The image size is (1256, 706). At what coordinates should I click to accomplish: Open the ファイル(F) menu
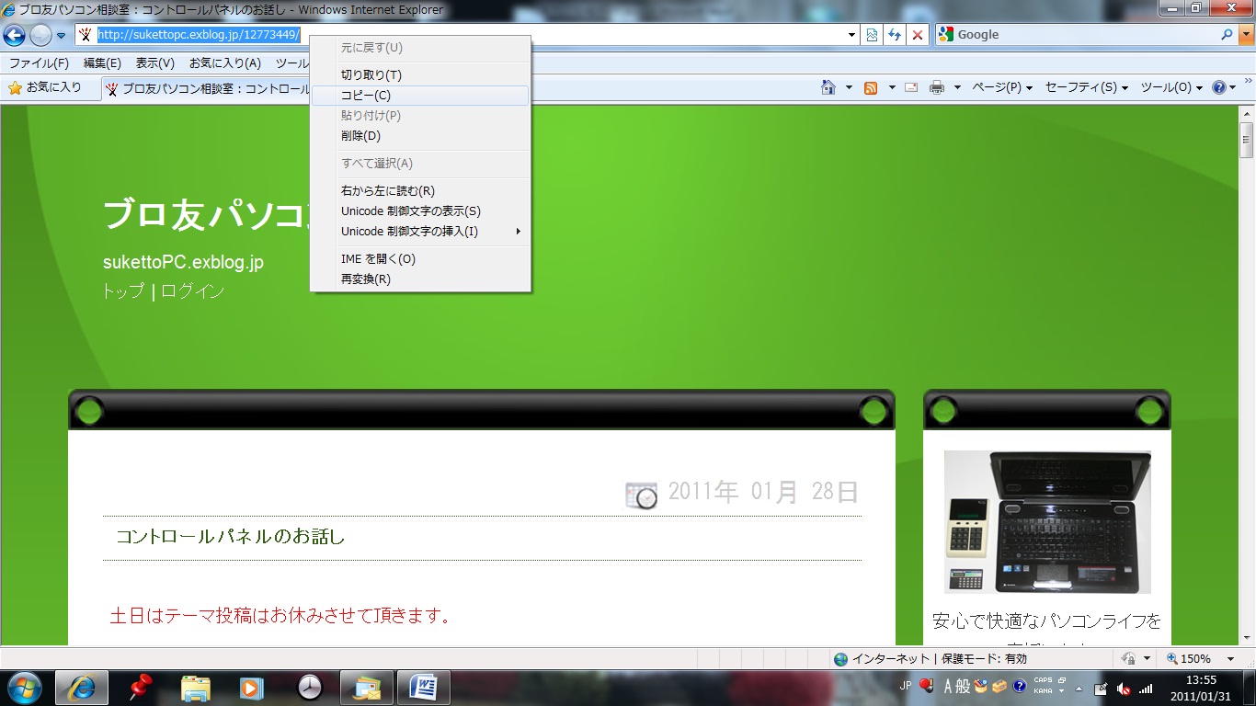coord(39,63)
